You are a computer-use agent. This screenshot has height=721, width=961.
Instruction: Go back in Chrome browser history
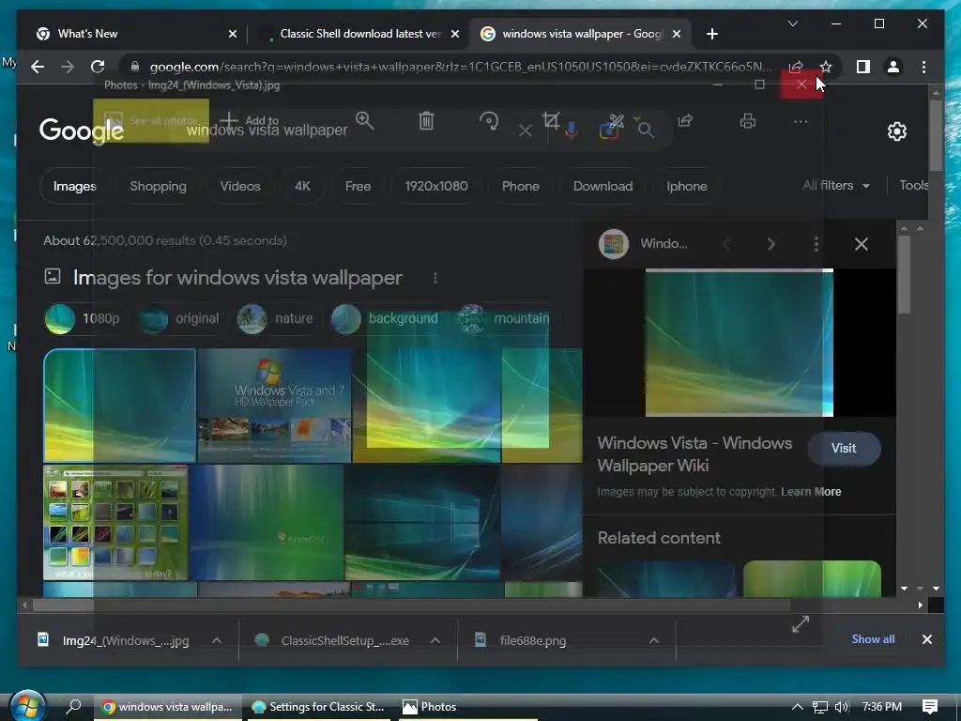[38, 67]
